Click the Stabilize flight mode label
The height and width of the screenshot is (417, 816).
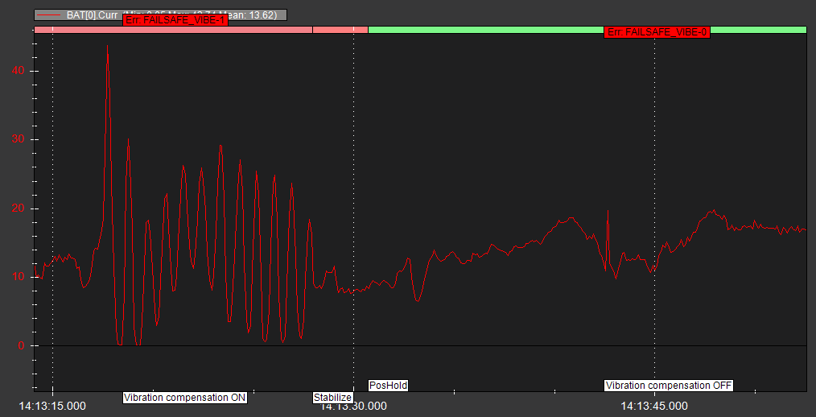(332, 398)
